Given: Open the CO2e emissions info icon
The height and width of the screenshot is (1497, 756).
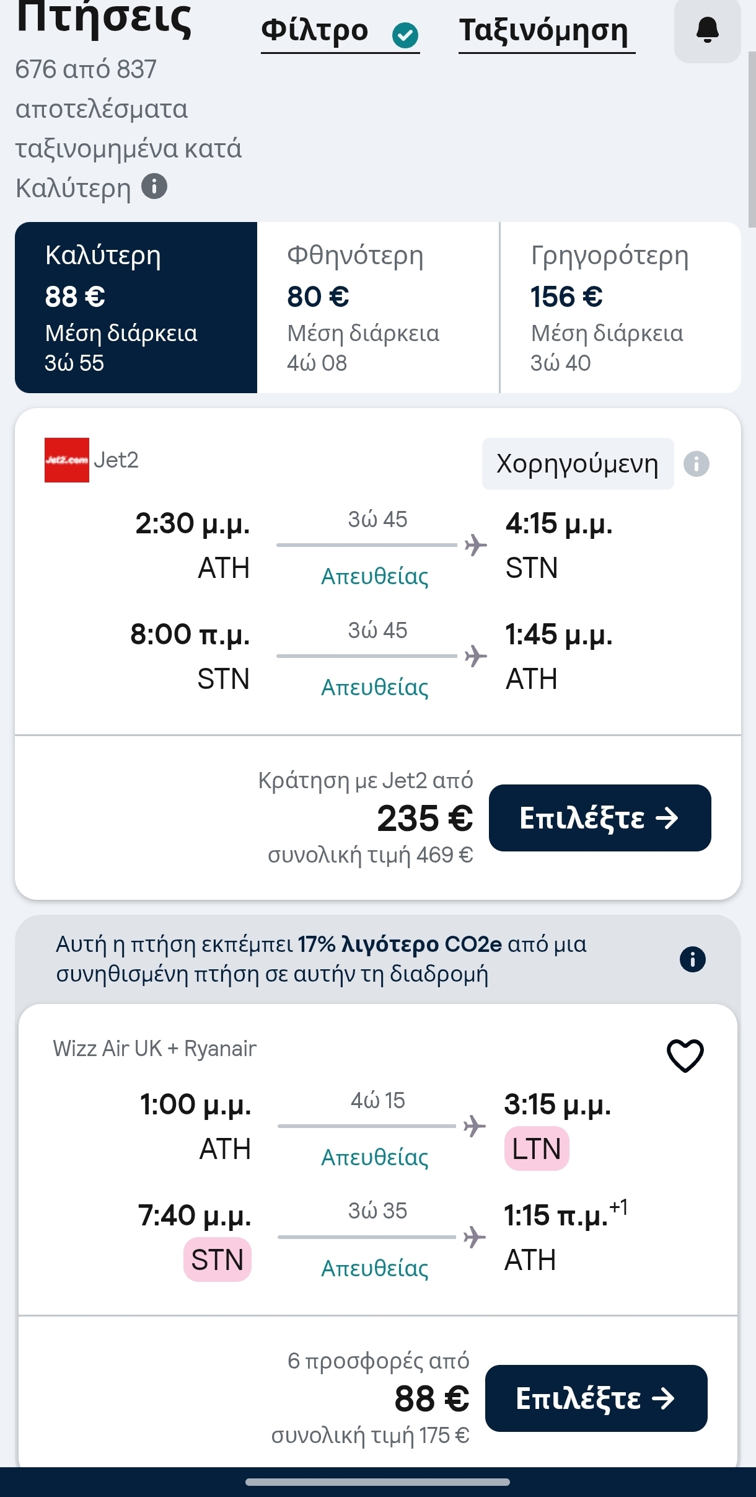Looking at the screenshot, I should [692, 959].
